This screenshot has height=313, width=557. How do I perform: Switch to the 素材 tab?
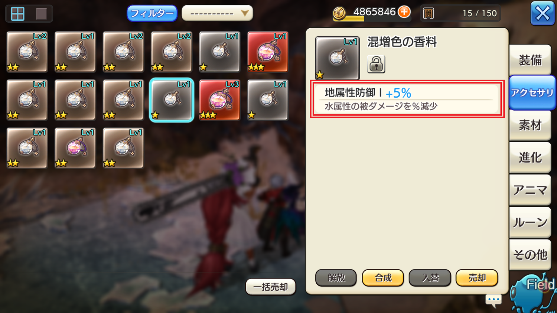tap(530, 125)
